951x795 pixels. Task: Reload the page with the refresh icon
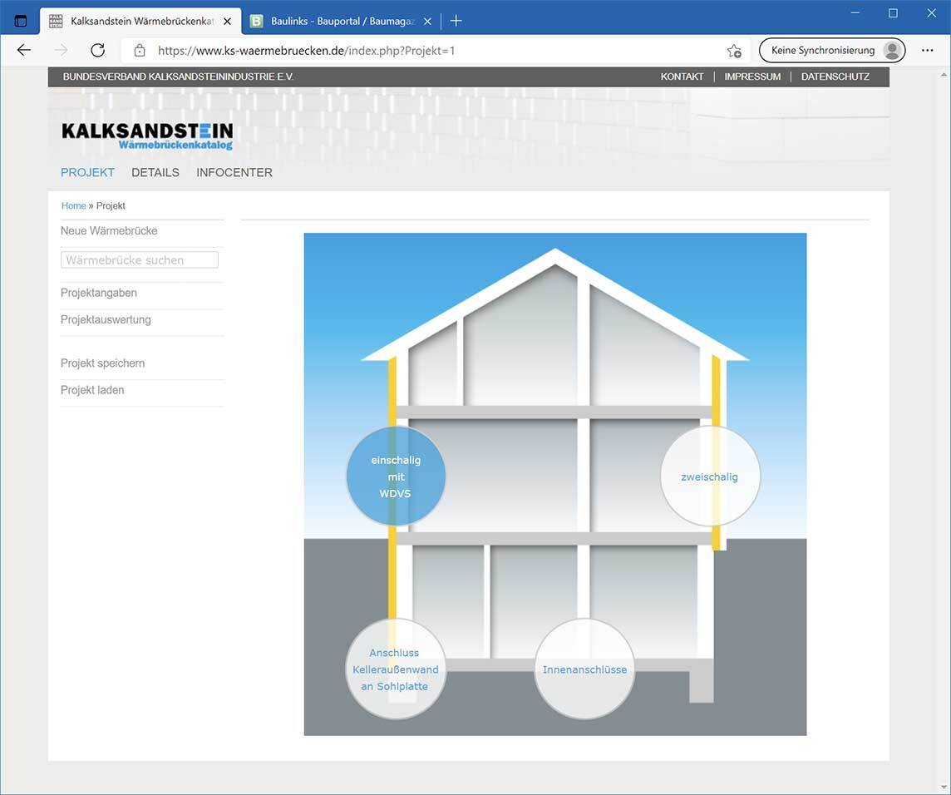(x=97, y=51)
